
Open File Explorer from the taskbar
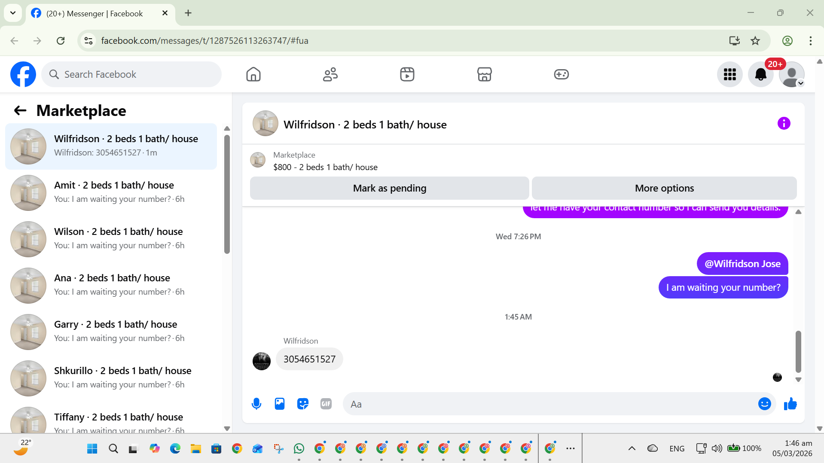coord(196,449)
